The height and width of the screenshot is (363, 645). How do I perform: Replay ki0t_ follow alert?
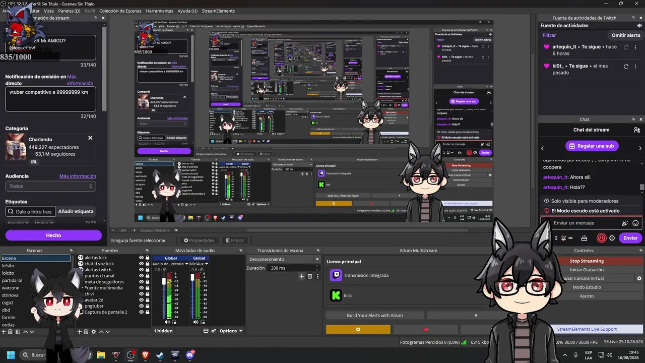(x=626, y=67)
